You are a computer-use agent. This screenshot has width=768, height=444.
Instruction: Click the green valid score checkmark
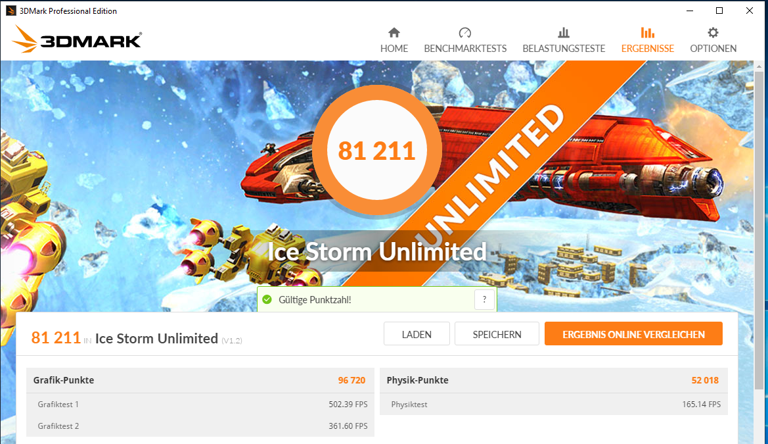pyautogui.click(x=267, y=299)
